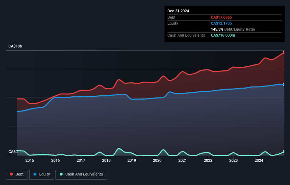Click the 2022 x-axis label
This screenshot has width=290, height=185.
[x=208, y=160]
